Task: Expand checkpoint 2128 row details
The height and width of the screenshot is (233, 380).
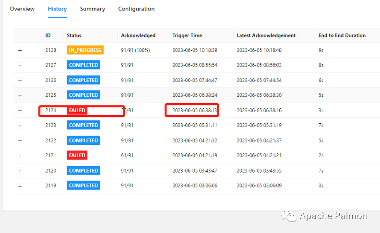Action: pos(20,51)
